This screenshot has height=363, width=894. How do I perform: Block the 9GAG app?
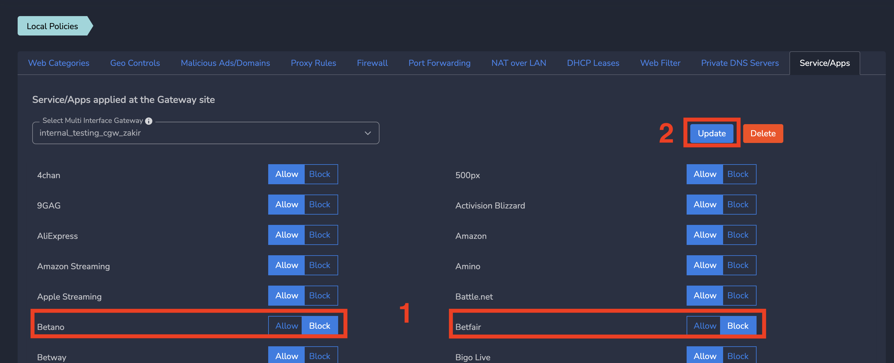point(320,204)
